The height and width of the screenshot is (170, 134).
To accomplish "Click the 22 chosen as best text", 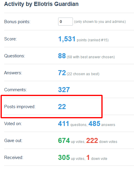I will [x=83, y=74].
